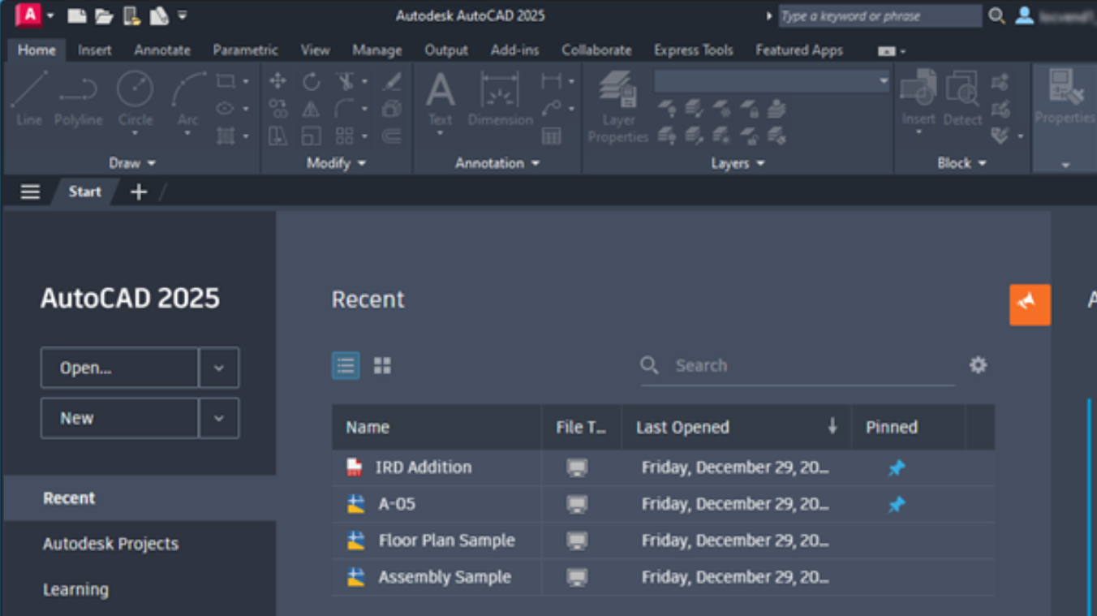Select the Ellipse tool in Draw panel
This screenshot has width=1097, height=616.
tap(225, 108)
